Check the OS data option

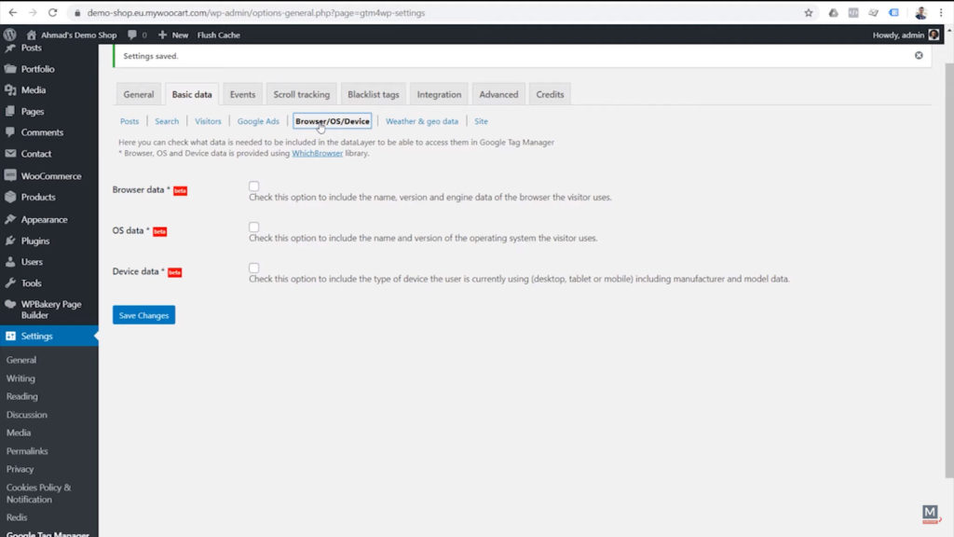pyautogui.click(x=253, y=227)
